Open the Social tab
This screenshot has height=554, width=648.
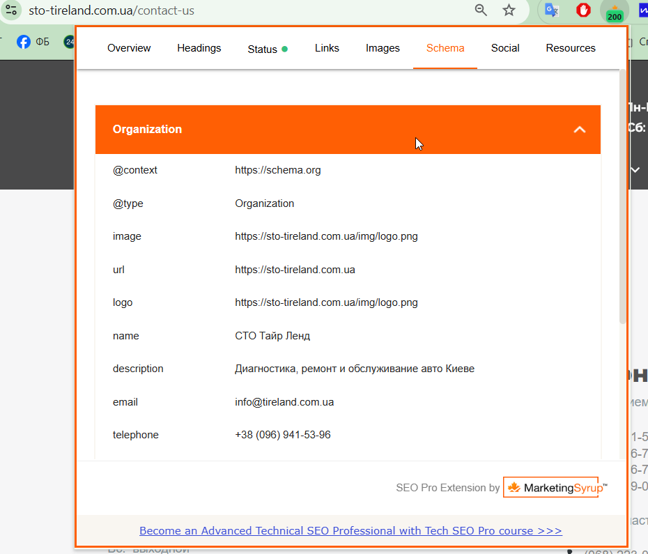(x=505, y=48)
